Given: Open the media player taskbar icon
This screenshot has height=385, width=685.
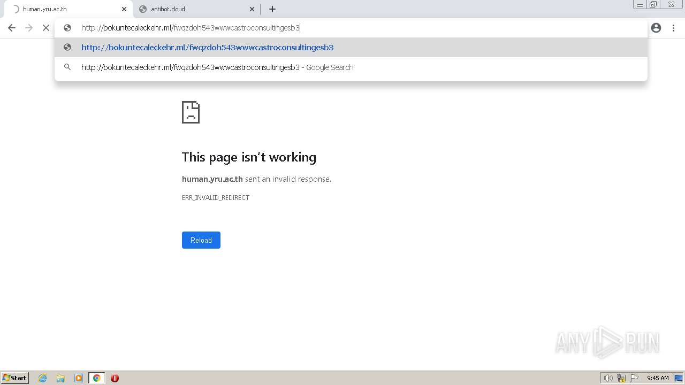Looking at the screenshot, I should click(x=79, y=378).
